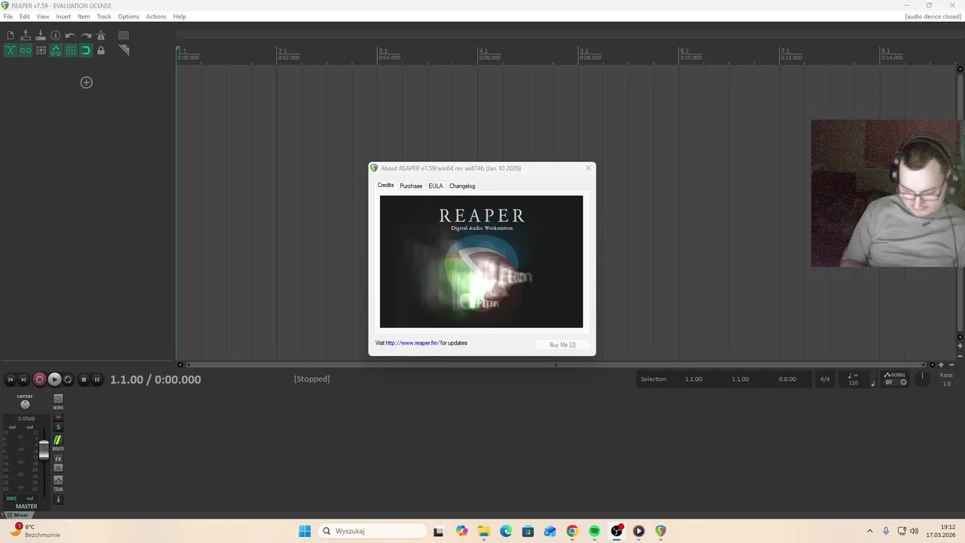This screenshot has height=543, width=965.
Task: Click the red Record button
Action: tap(39, 380)
